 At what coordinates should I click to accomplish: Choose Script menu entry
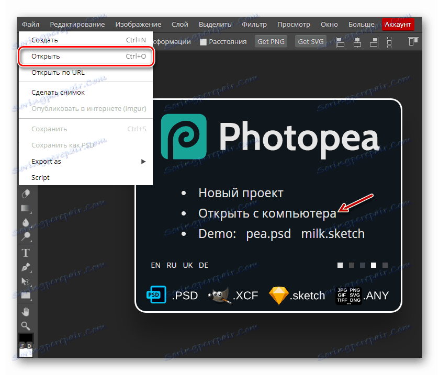pos(86,178)
